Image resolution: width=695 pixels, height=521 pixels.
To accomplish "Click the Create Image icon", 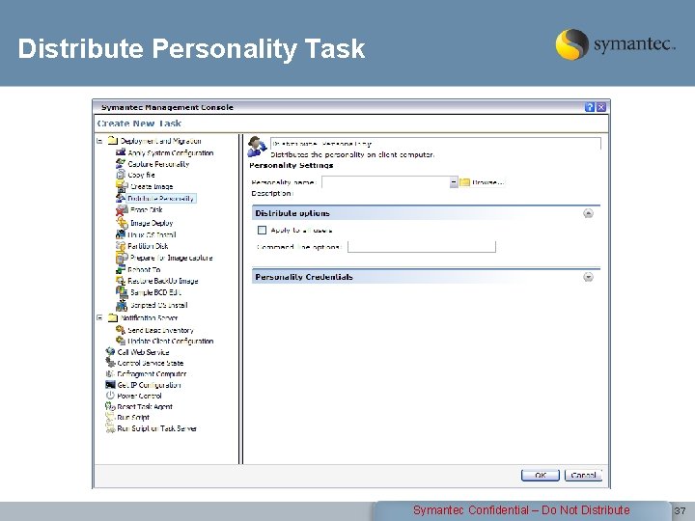I will point(122,186).
